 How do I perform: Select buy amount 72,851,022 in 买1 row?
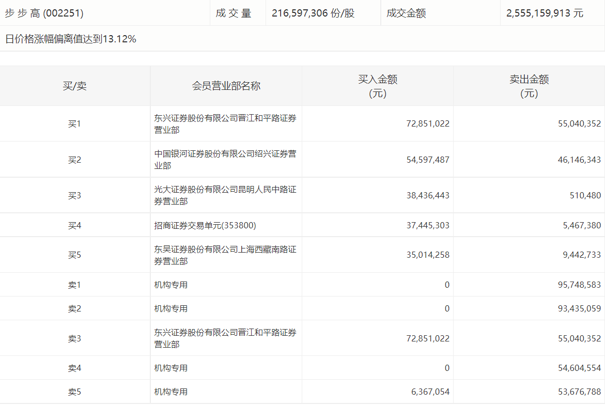[x=428, y=124]
